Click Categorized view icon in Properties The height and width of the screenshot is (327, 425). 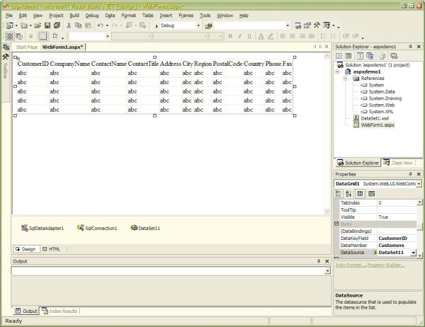[x=338, y=194]
